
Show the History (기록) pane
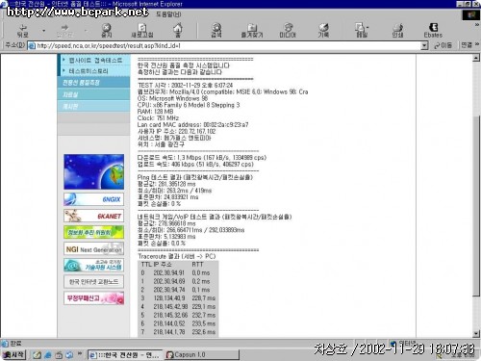pyautogui.click(x=323, y=31)
